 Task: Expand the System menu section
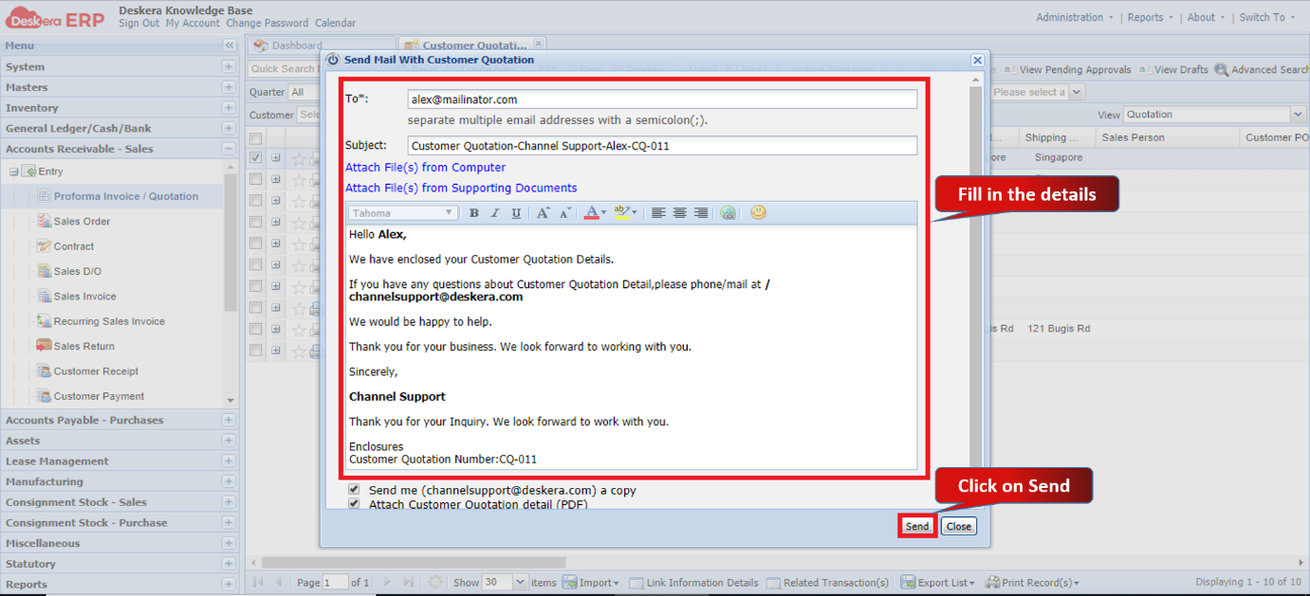[229, 66]
